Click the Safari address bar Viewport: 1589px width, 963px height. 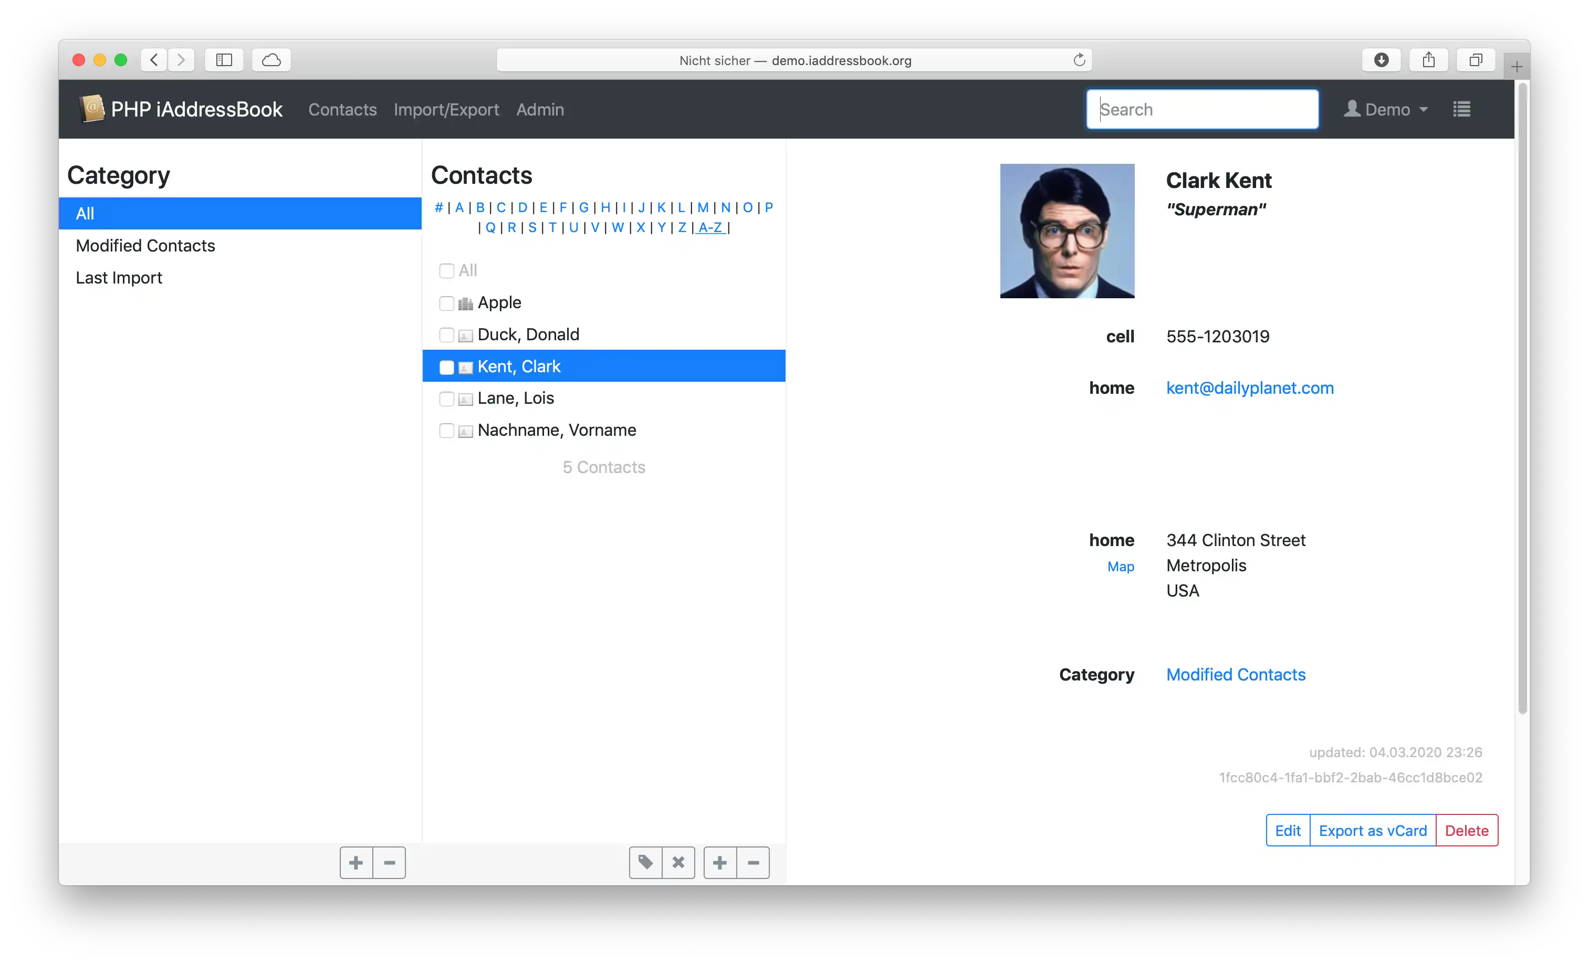[795, 60]
